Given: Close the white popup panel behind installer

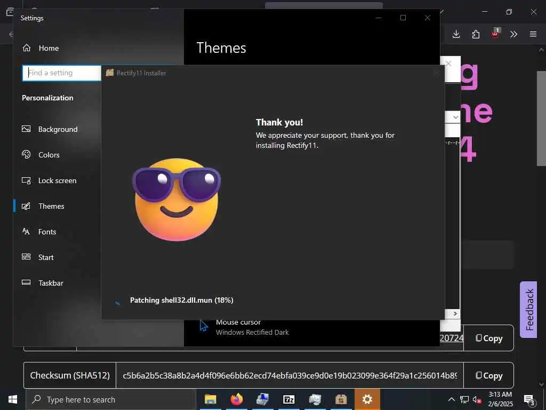Looking at the screenshot, I should (x=449, y=64).
